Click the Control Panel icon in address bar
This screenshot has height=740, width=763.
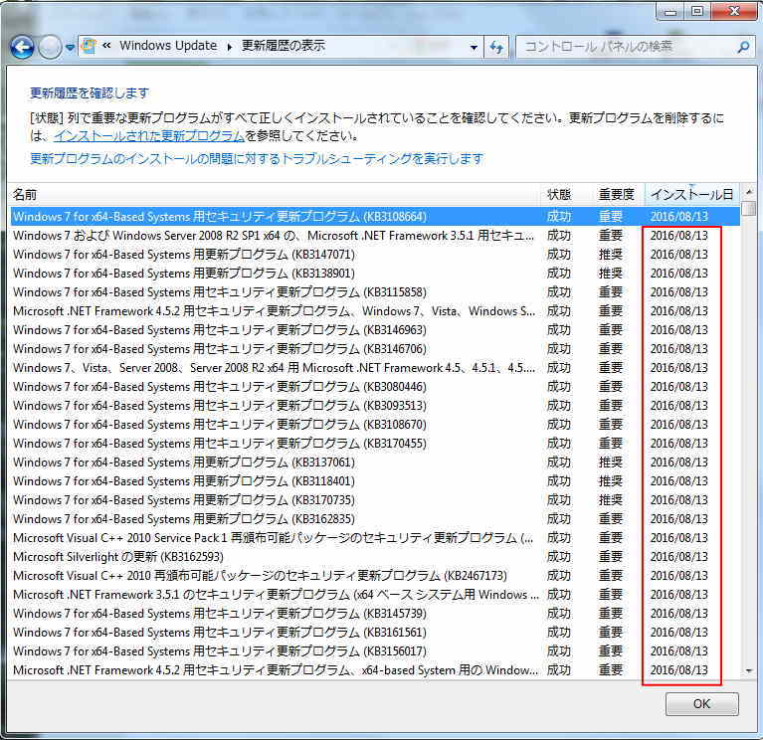click(89, 46)
